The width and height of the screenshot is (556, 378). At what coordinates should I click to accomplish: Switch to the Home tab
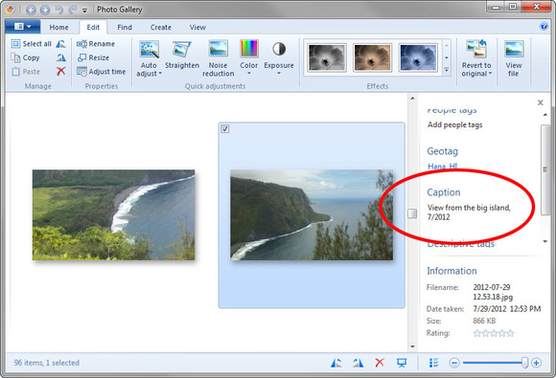point(58,27)
